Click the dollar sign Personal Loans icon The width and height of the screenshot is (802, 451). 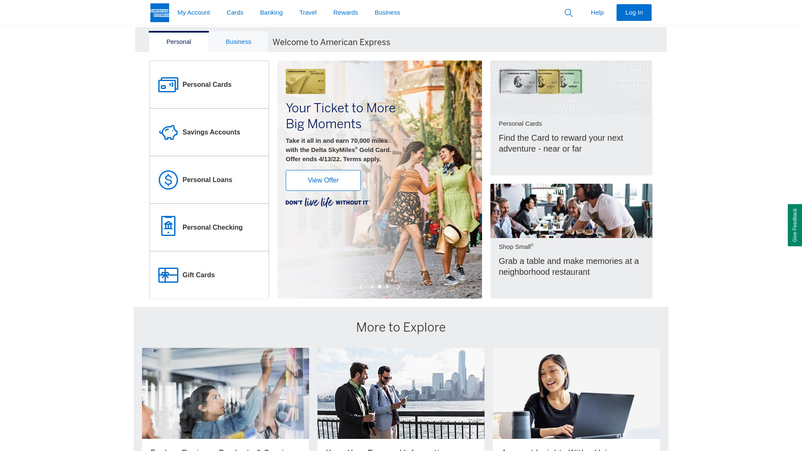168,180
